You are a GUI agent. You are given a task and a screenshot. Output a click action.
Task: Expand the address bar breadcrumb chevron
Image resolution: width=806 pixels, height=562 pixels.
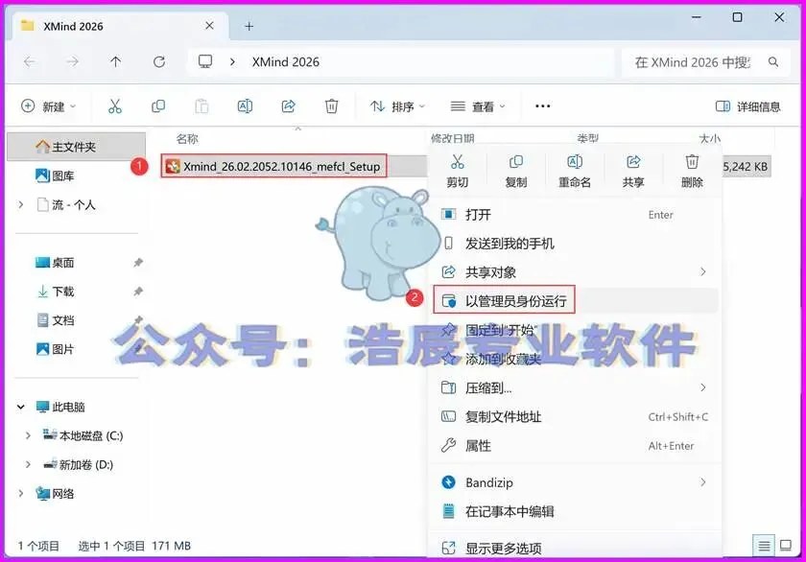point(232,62)
